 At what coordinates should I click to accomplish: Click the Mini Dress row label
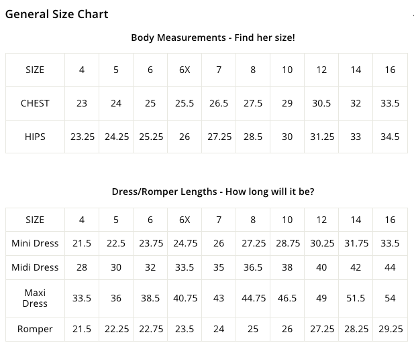click(x=35, y=243)
